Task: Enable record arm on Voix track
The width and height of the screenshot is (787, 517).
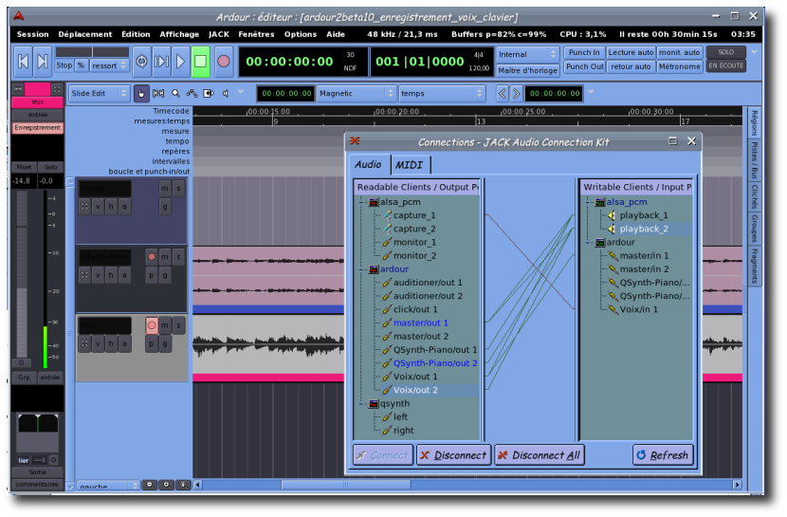Action: point(151,325)
